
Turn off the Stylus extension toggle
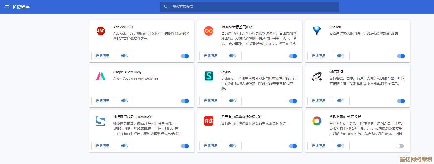click(293, 101)
